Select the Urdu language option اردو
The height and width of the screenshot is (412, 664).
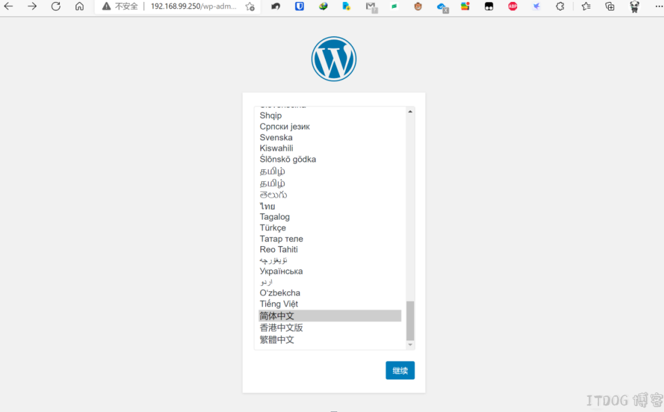coord(330,282)
